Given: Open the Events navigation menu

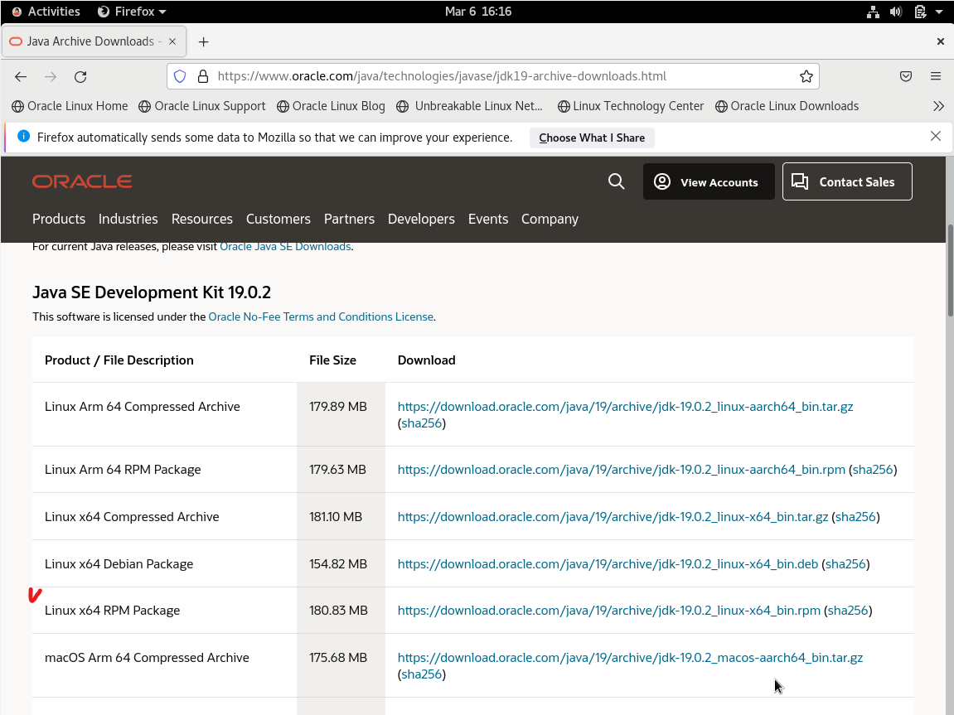Looking at the screenshot, I should tap(488, 219).
